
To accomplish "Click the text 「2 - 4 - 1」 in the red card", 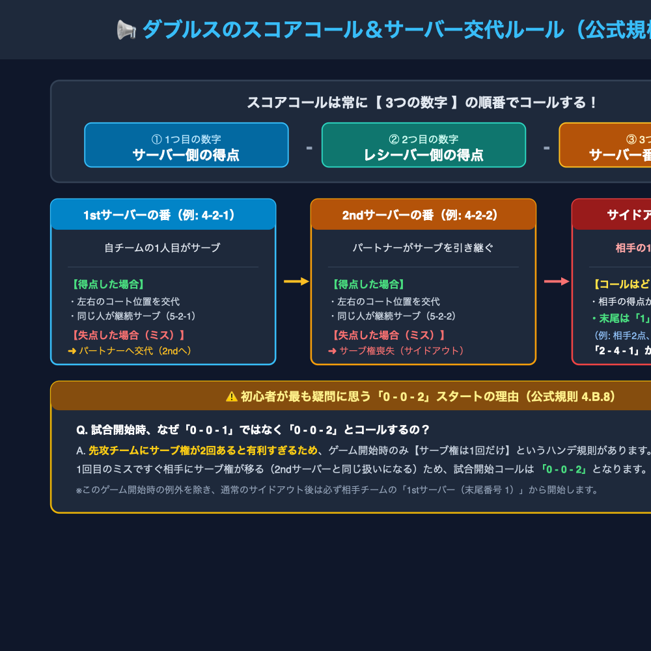I will click(617, 351).
